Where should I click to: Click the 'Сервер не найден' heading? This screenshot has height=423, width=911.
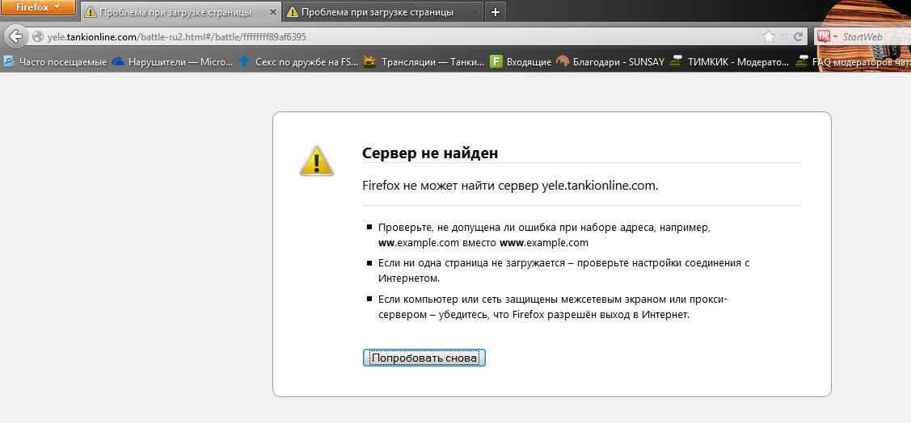[x=430, y=153]
